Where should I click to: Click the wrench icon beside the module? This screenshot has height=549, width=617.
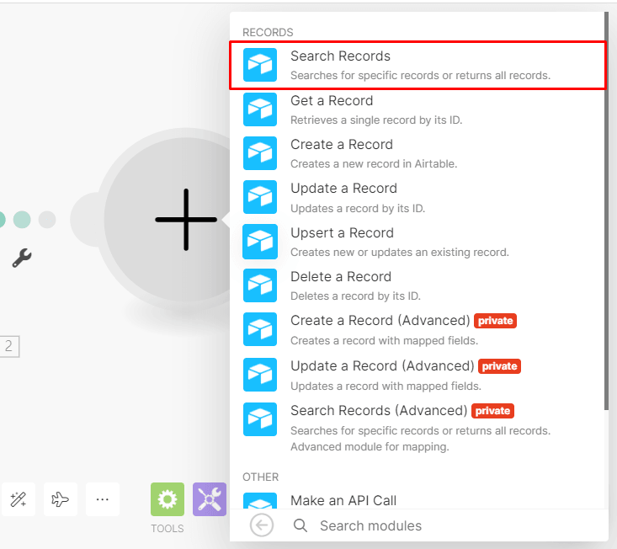click(x=22, y=258)
